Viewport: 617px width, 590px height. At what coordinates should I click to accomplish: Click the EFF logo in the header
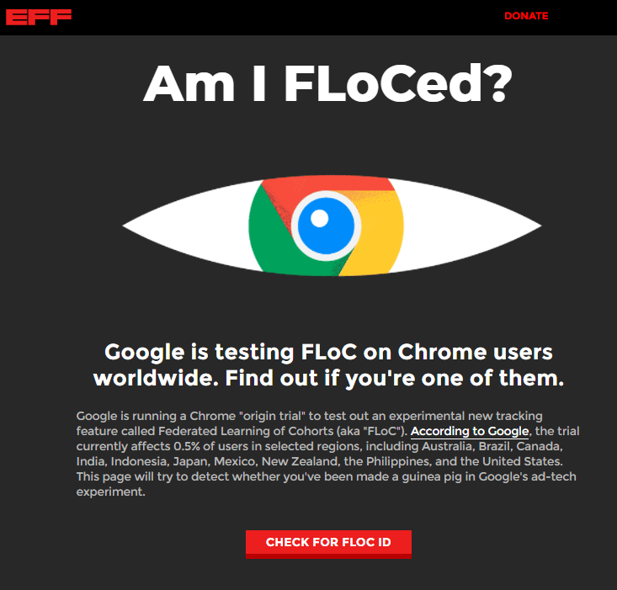[39, 17]
